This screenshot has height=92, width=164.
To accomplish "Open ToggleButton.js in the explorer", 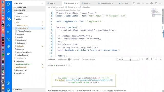I will (25, 31).
